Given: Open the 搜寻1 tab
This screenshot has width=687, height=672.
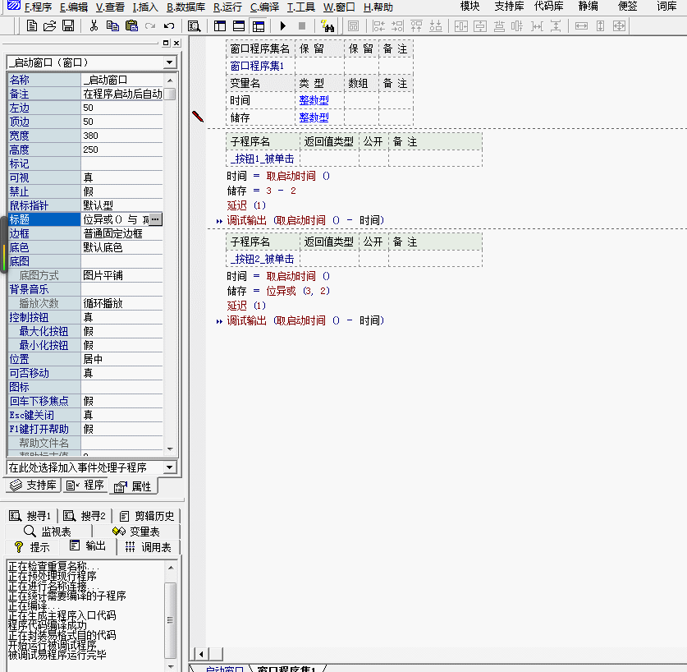Looking at the screenshot, I should coord(30,516).
